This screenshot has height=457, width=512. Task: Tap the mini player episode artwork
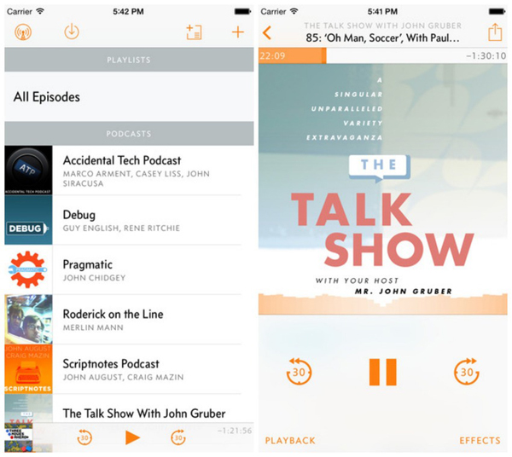pos(19,437)
